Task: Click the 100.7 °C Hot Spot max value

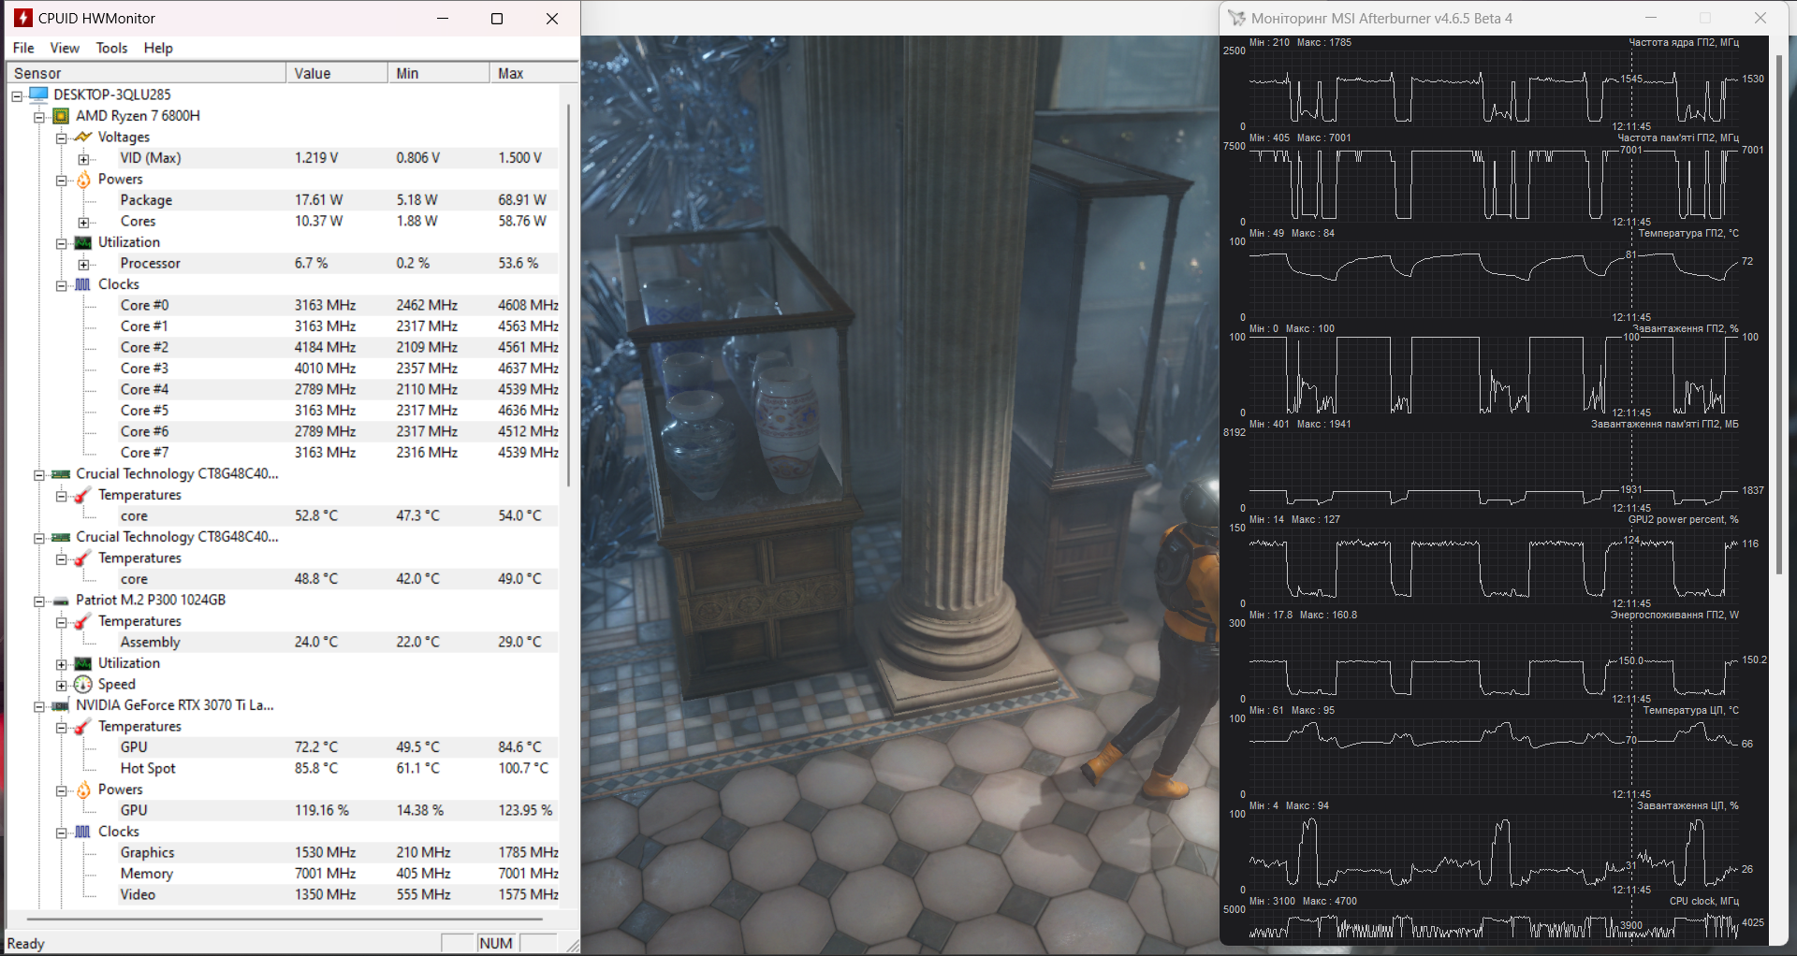Action: [x=523, y=768]
